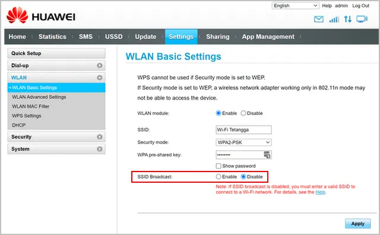The image size is (380, 235).
Task: Open the Statistics tab
Action: pos(52,37)
